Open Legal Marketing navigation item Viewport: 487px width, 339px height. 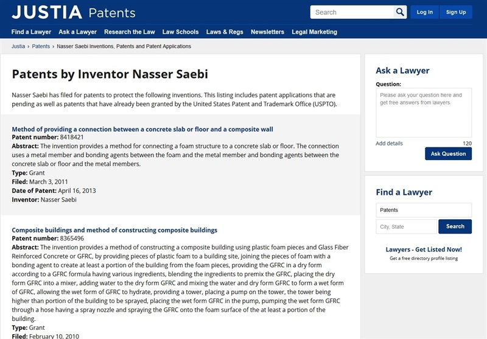[x=314, y=32]
